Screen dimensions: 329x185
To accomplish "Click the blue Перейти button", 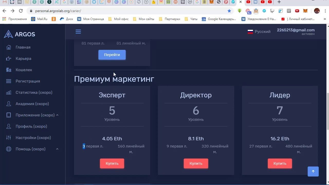I will coord(112,55).
